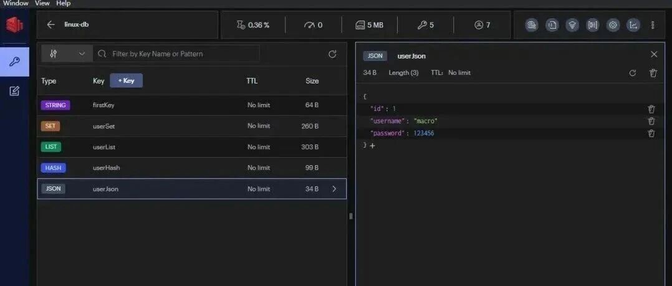
Task: Click the LIST type badge
Action: 51,147
